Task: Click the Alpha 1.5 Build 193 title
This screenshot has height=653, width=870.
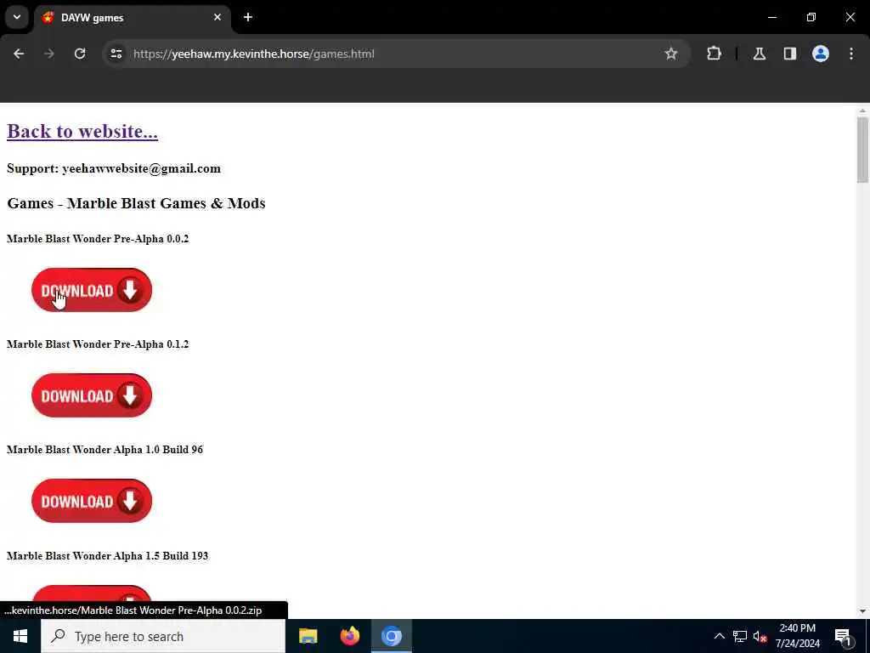Action: click(107, 555)
